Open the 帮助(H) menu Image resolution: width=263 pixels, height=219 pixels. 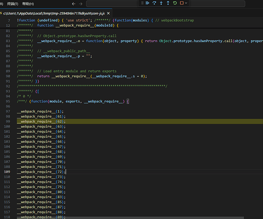coord(28,4)
